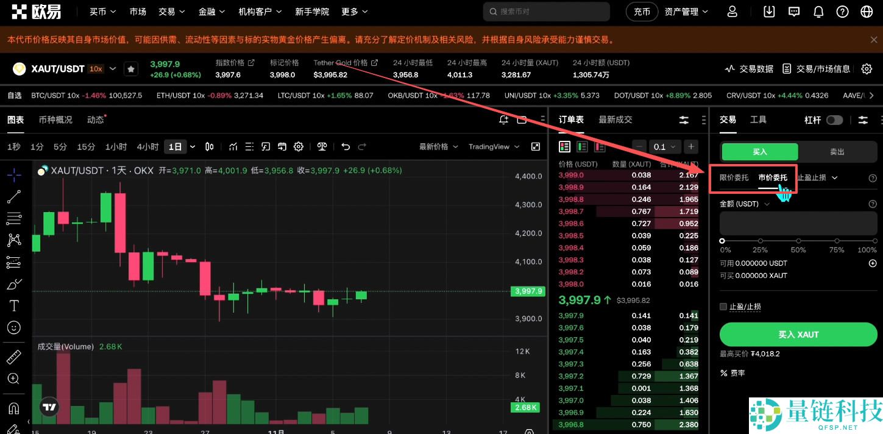The width and height of the screenshot is (883, 434).
Task: Switch order book to sell-only view icon
Action: pyautogui.click(x=600, y=146)
